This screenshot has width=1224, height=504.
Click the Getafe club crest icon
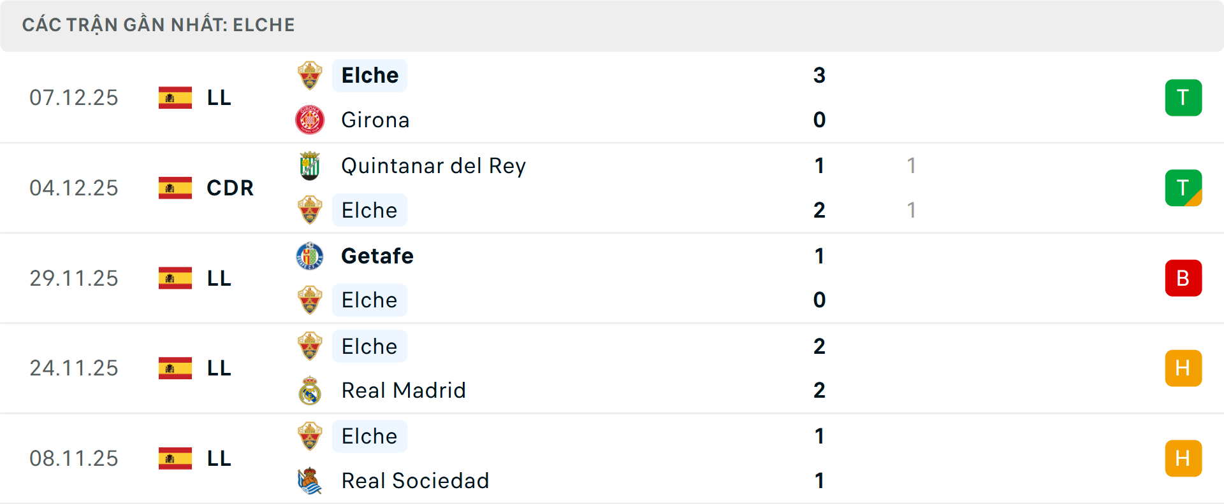(310, 256)
